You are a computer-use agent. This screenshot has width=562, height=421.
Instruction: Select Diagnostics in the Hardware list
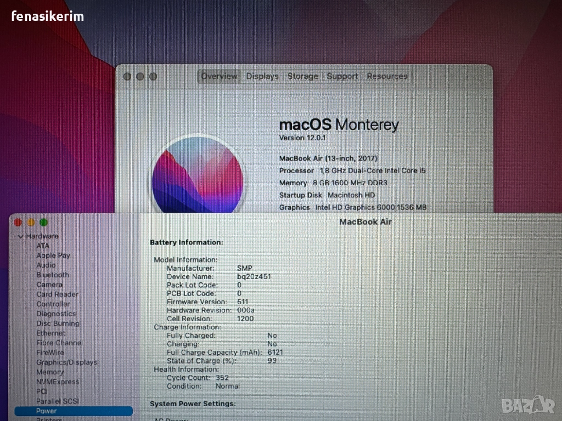[56, 314]
